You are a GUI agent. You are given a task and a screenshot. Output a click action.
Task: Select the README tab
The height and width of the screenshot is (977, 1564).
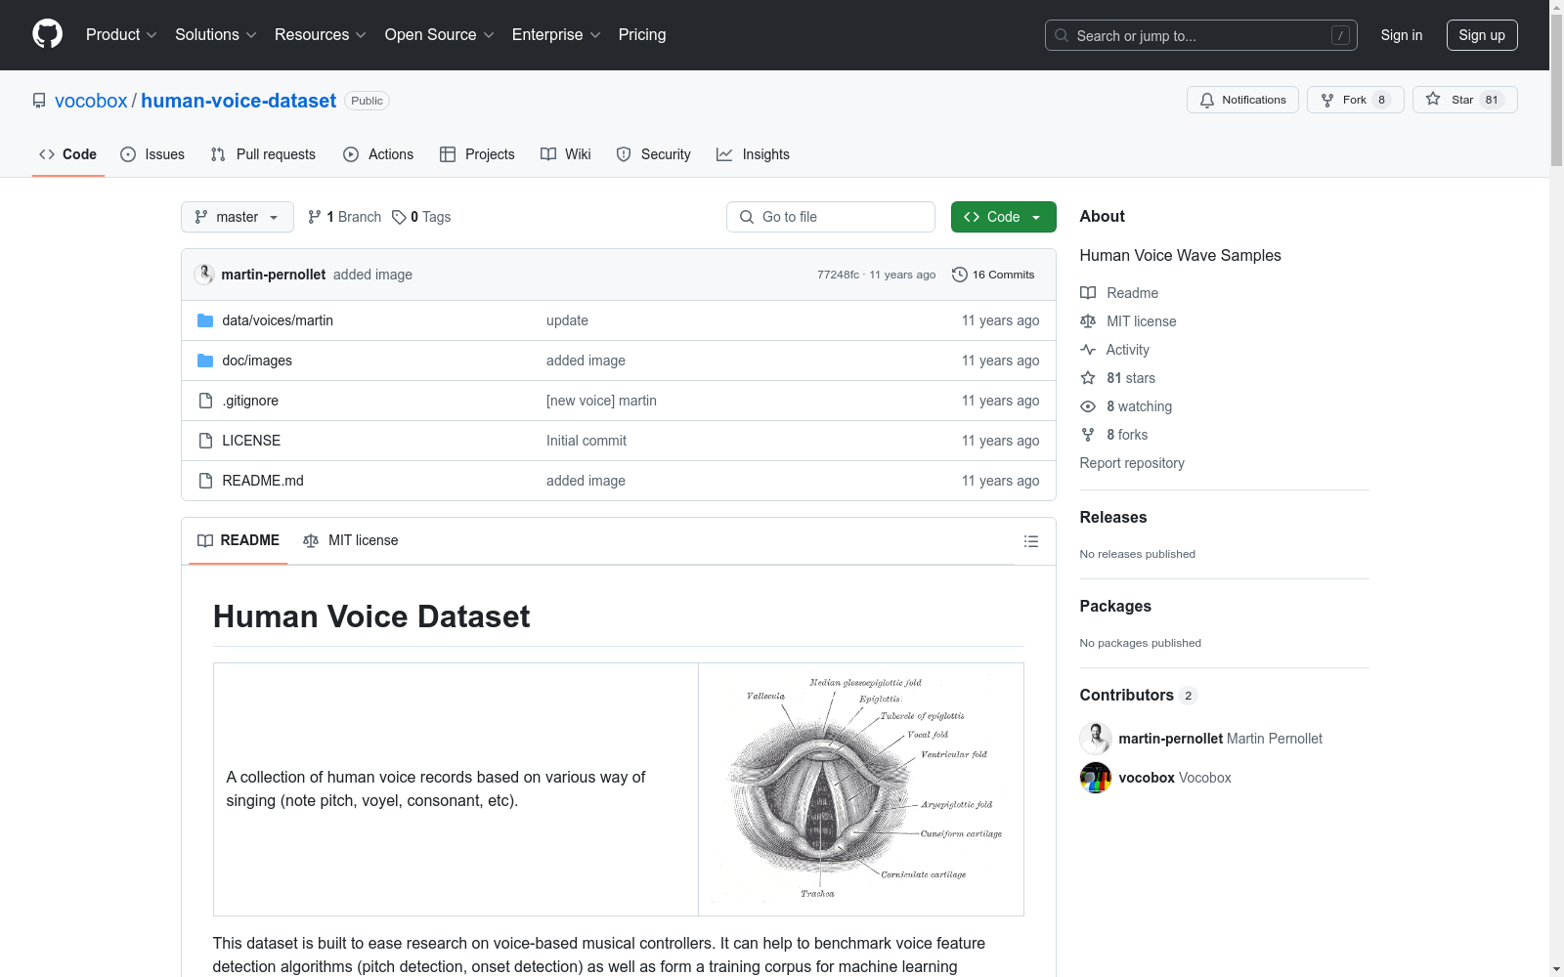(x=239, y=540)
